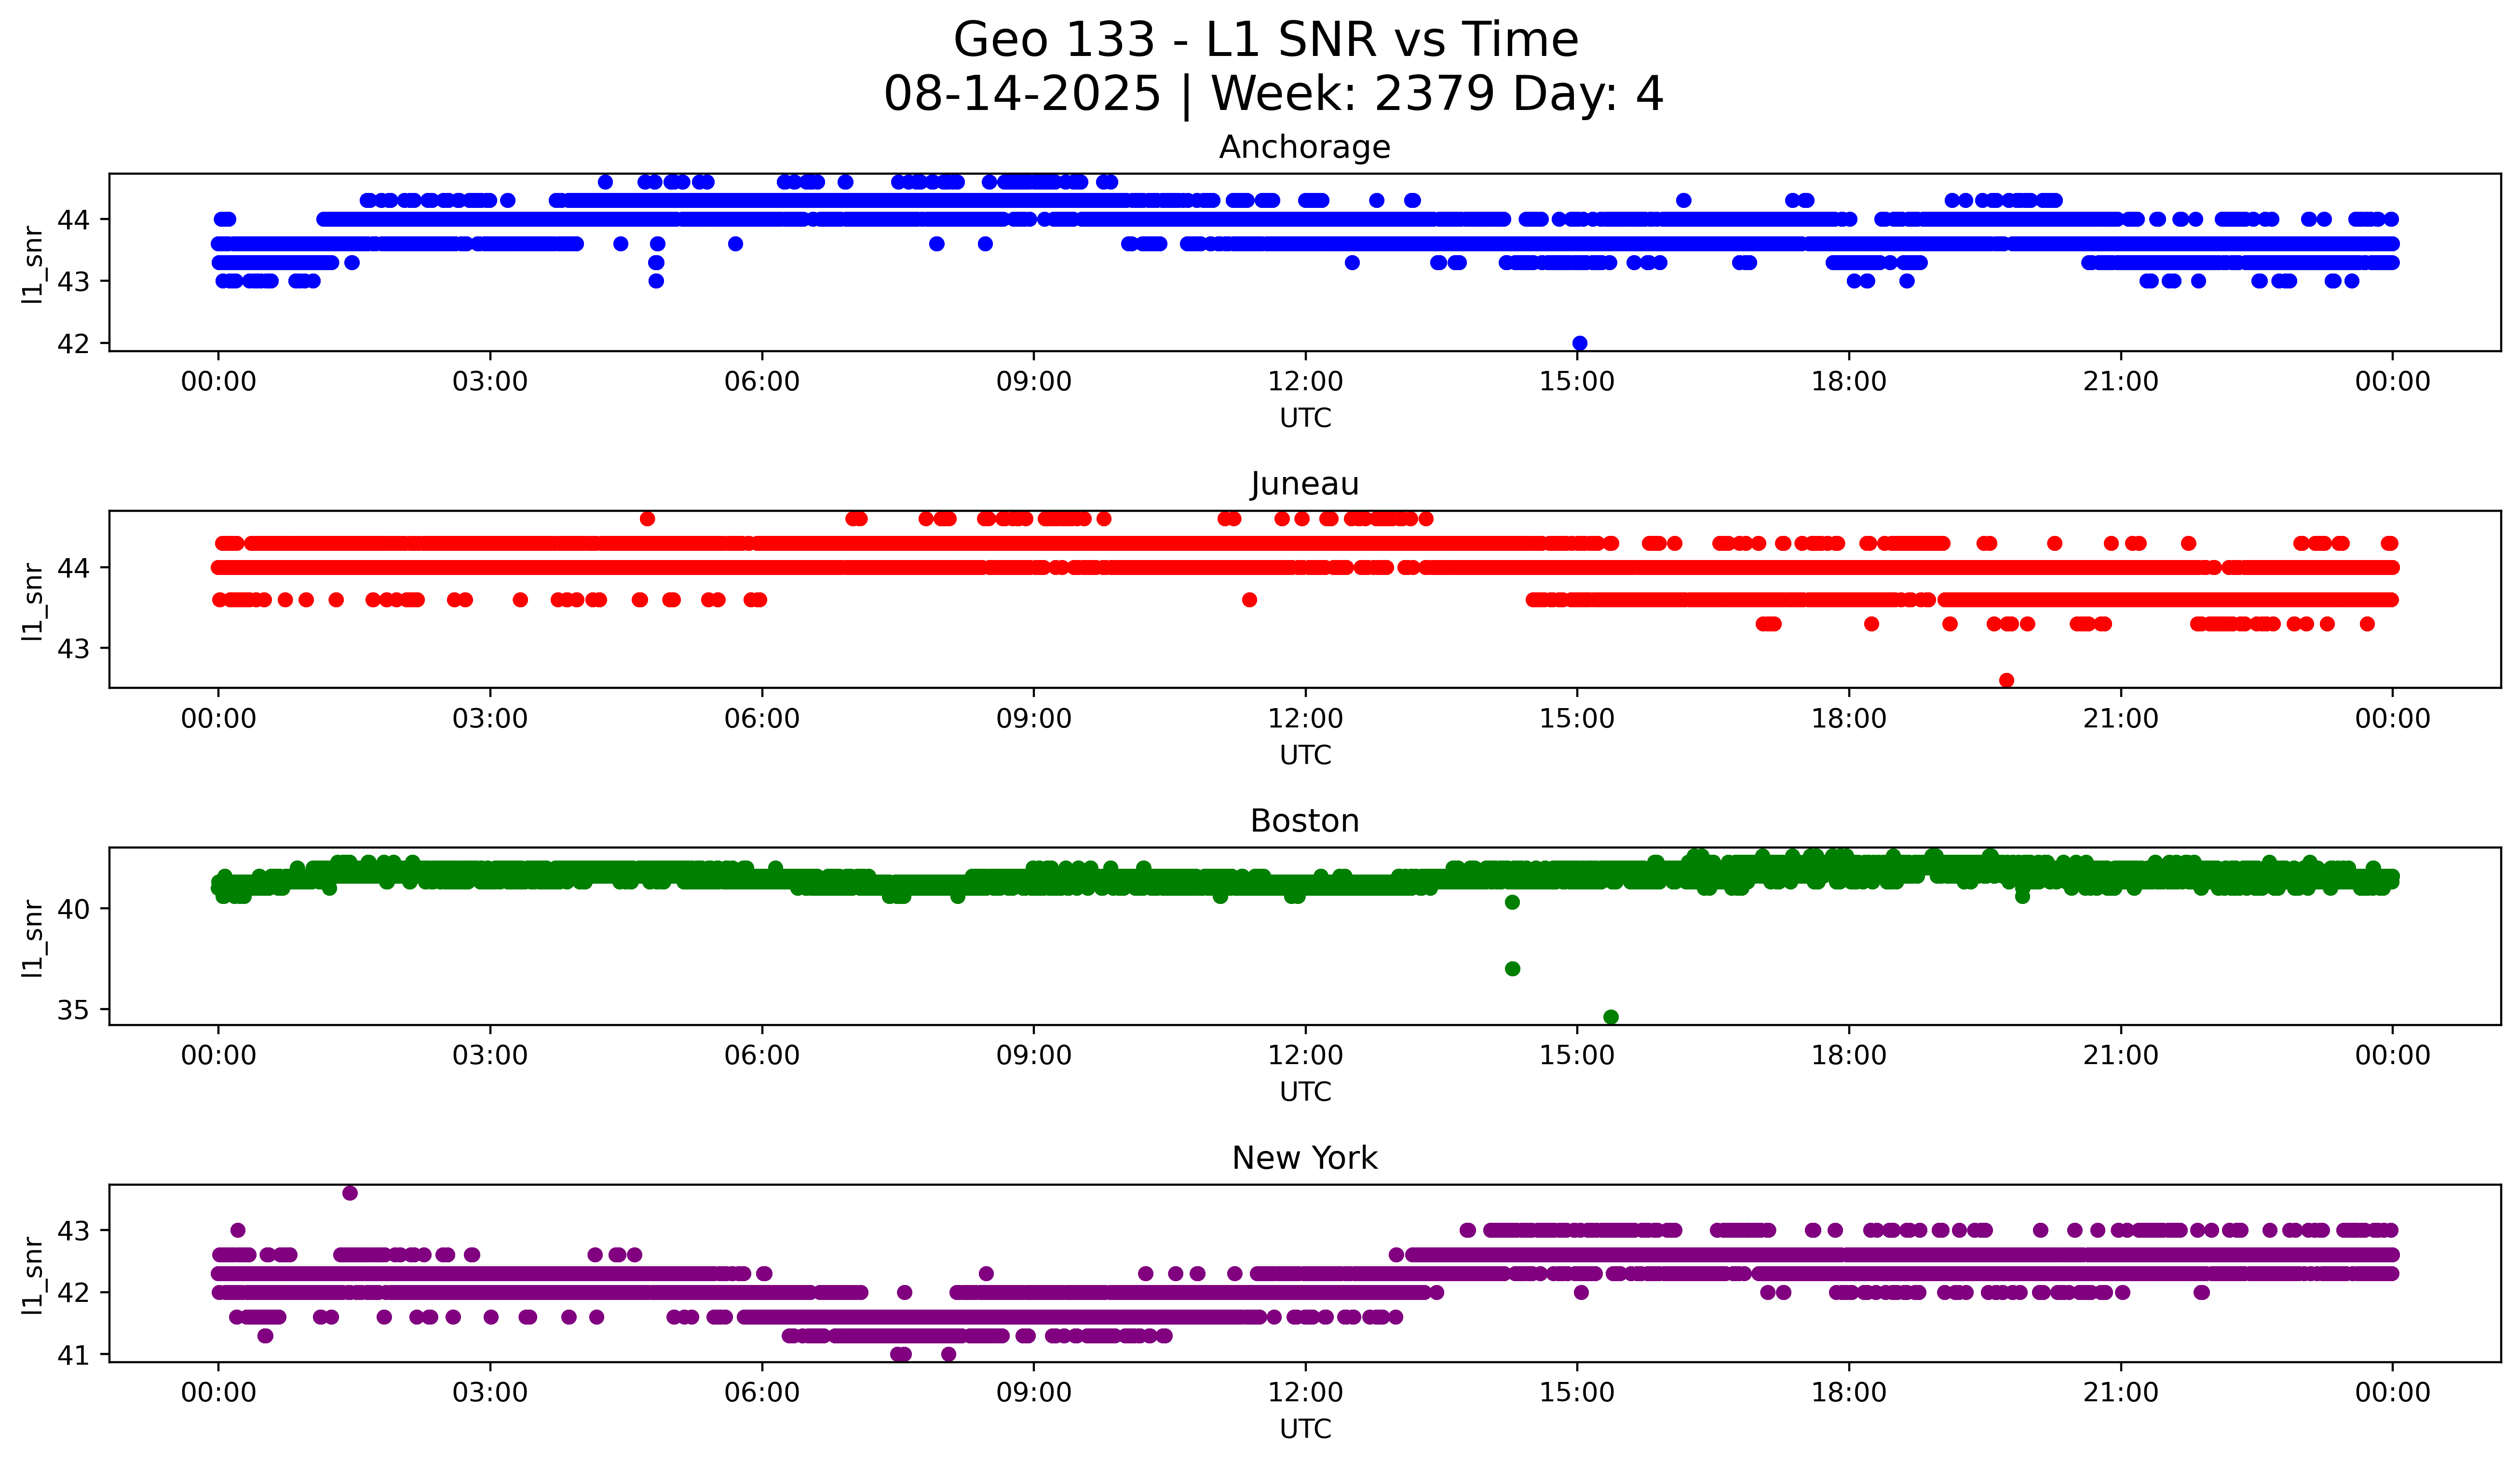Click Juneau's lowest red outlier point
This screenshot has height=1463, width=2520.
(2006, 680)
